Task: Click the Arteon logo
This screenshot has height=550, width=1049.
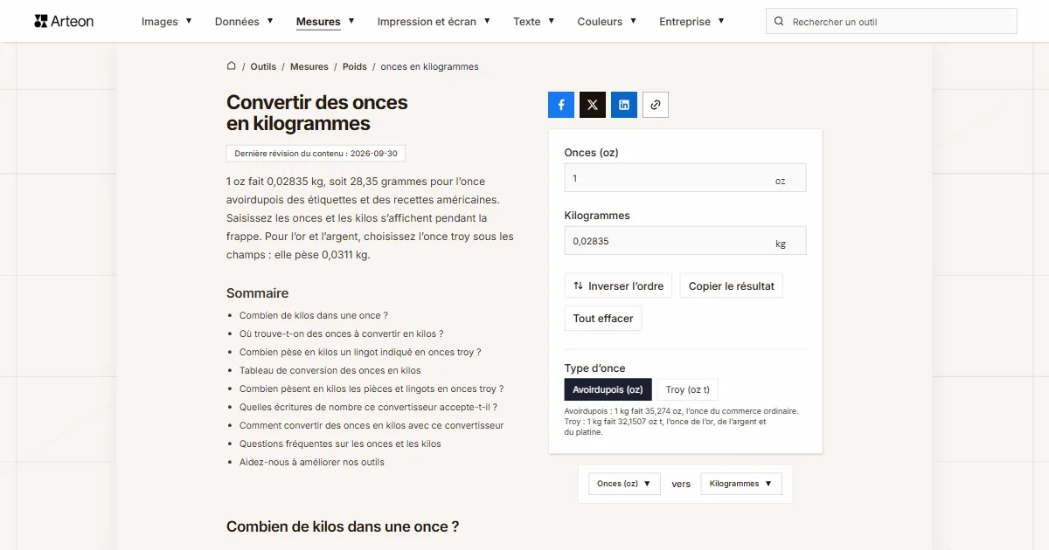Action: point(64,21)
